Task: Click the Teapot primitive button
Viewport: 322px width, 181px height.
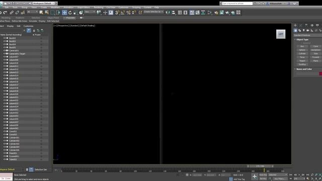Action: coord(302,61)
